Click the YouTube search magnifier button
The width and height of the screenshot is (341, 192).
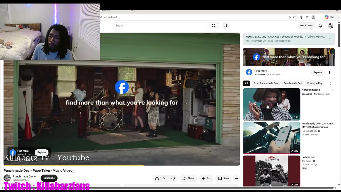(x=214, y=26)
